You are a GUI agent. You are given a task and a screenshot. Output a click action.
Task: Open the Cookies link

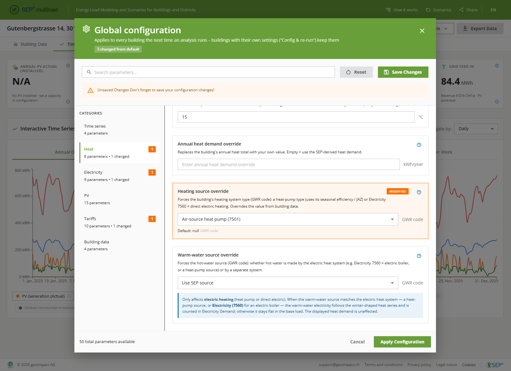[469, 365]
